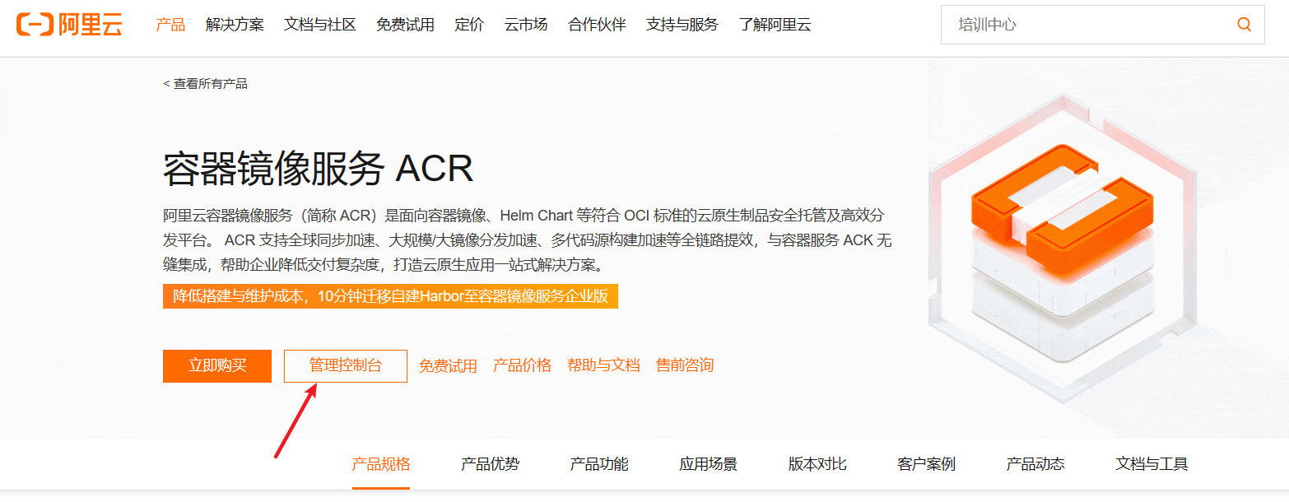Click the orange Harbor migration promotion banner
Viewport: 1289px width, 502px height.
390,296
